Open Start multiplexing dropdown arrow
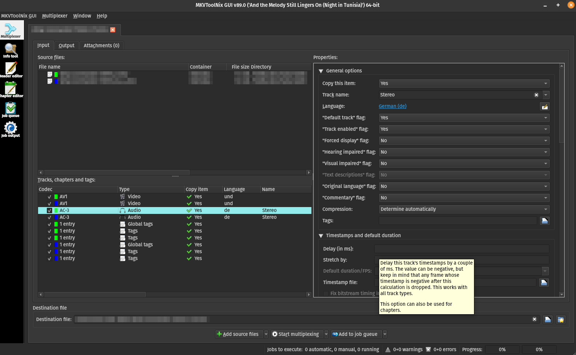Screen dimensions: 576x355 [326, 334]
